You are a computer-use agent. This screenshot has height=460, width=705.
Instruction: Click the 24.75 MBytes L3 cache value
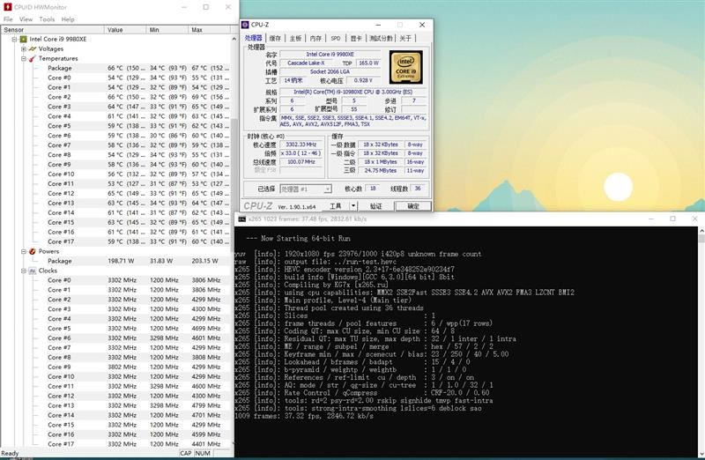pyautogui.click(x=381, y=171)
